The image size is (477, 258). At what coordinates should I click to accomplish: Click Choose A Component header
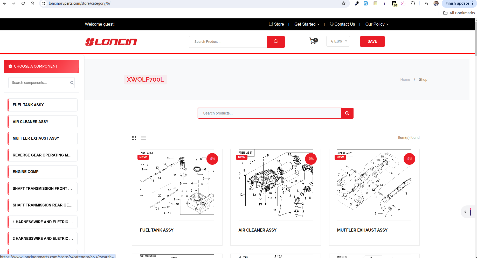pos(42,66)
